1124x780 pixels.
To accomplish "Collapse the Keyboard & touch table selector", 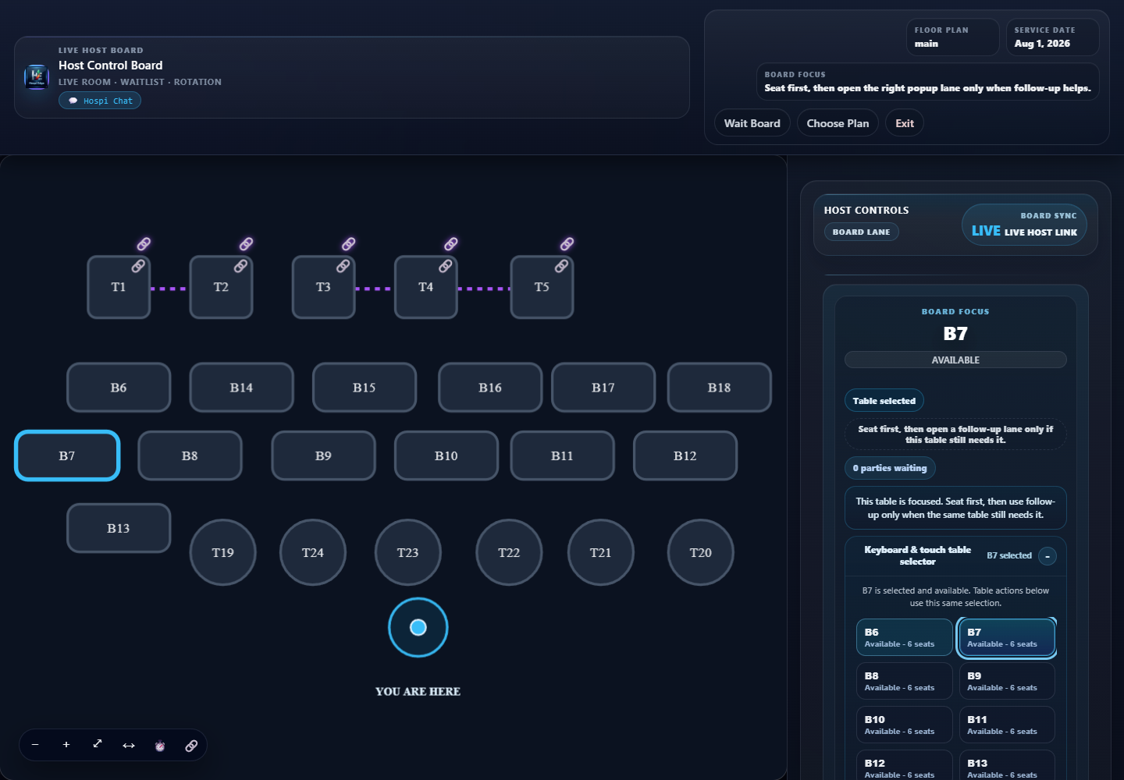I will click(x=1048, y=556).
